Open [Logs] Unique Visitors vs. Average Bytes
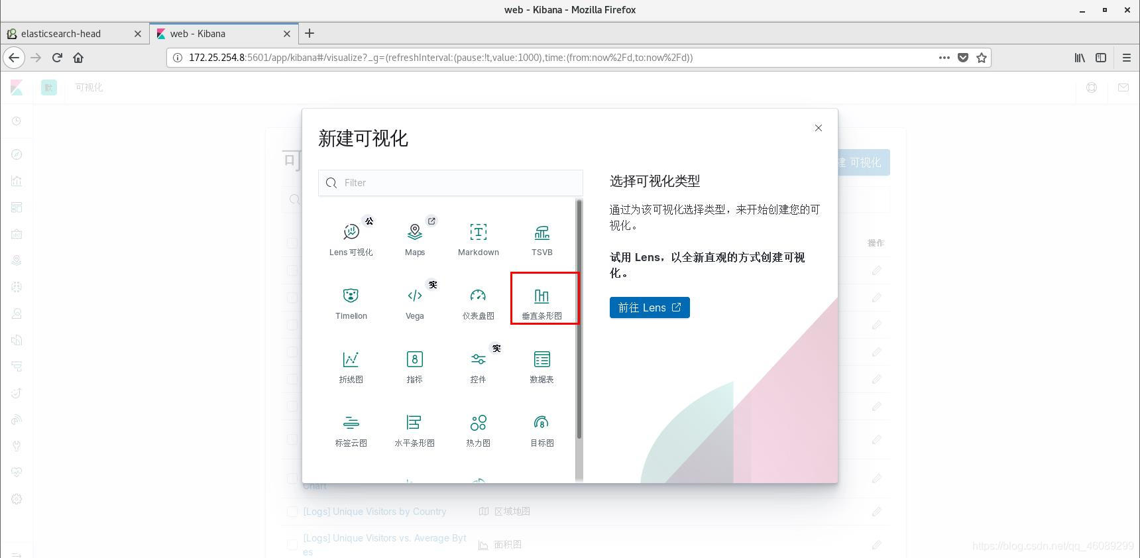 (x=385, y=545)
